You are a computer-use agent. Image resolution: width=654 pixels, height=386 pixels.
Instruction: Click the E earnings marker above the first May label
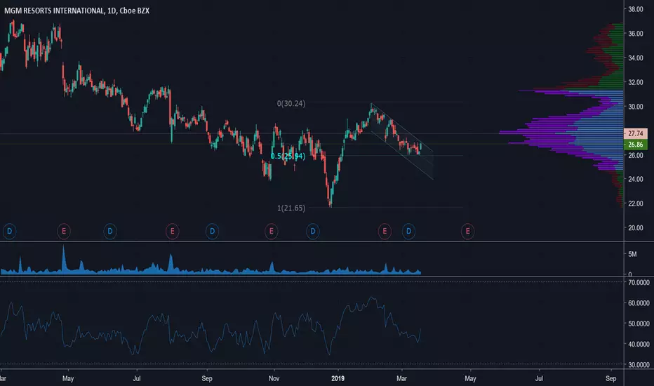[64, 231]
